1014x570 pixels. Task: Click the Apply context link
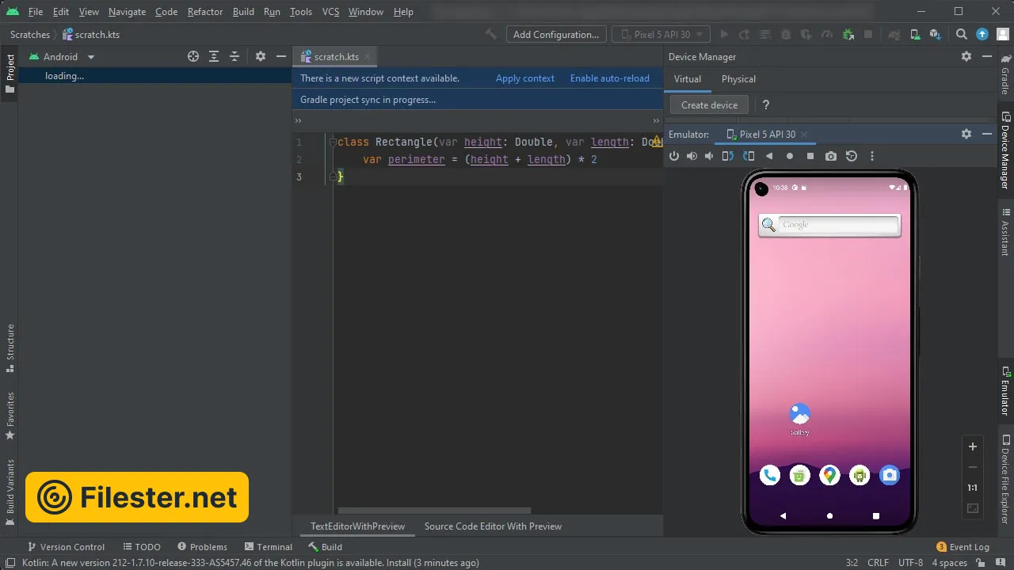tap(524, 78)
